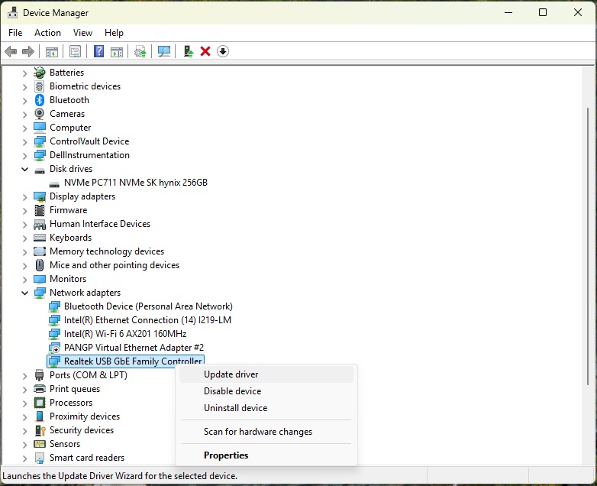This screenshot has width=597, height=486.
Task: Click Show/Hide Action Pane toolbar icon
Action: [x=117, y=51]
